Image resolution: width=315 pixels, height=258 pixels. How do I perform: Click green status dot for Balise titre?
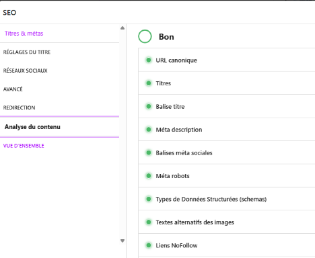[149, 106]
